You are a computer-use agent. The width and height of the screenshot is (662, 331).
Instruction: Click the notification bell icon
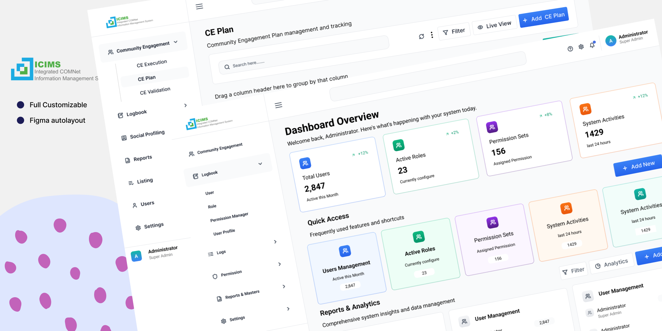(592, 45)
